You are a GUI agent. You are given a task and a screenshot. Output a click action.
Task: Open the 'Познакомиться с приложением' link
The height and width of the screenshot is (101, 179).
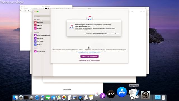[89, 60]
